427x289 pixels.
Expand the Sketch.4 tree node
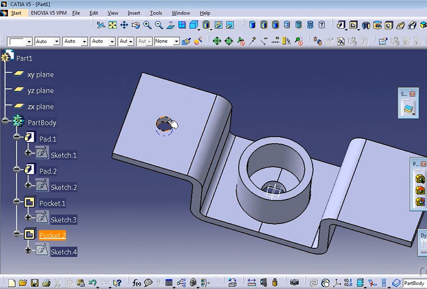click(28, 249)
